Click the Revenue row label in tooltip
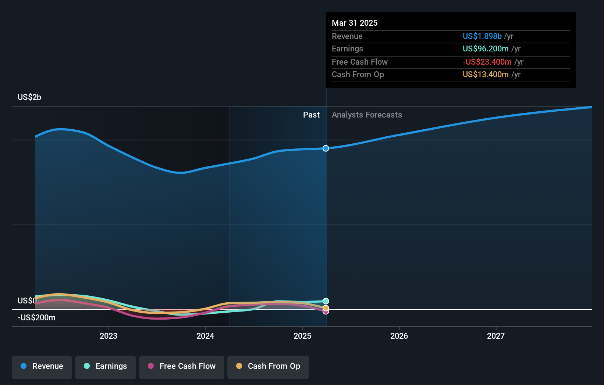 [x=347, y=36]
